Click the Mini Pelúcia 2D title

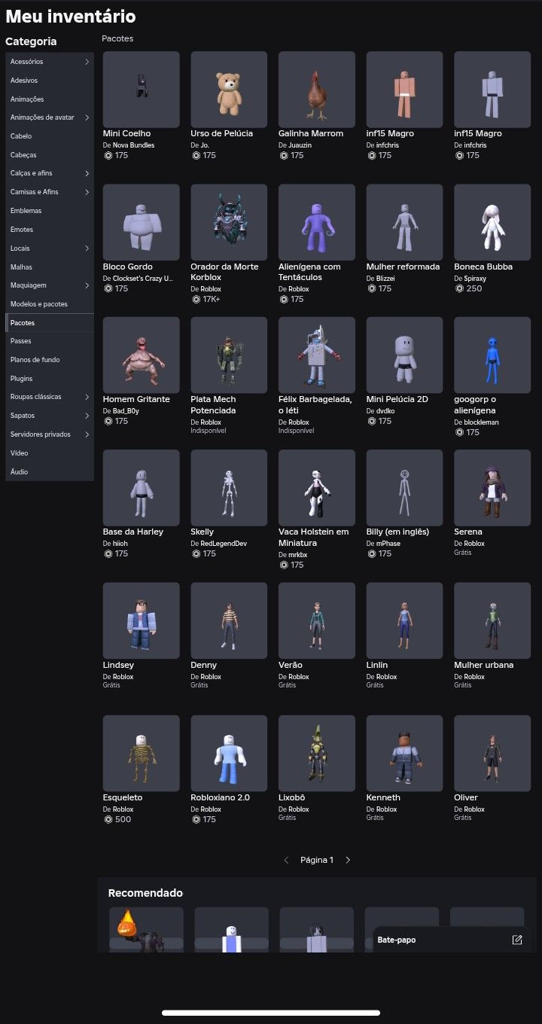(397, 399)
